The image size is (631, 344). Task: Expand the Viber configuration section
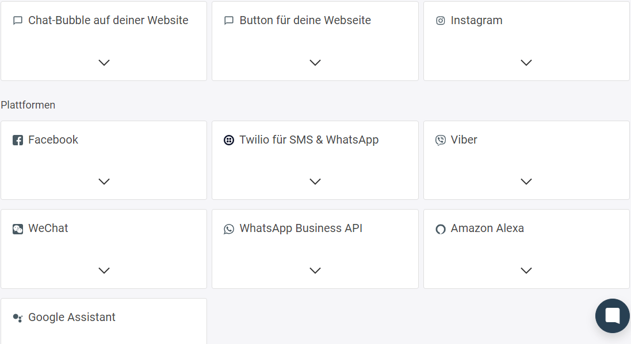click(x=526, y=181)
